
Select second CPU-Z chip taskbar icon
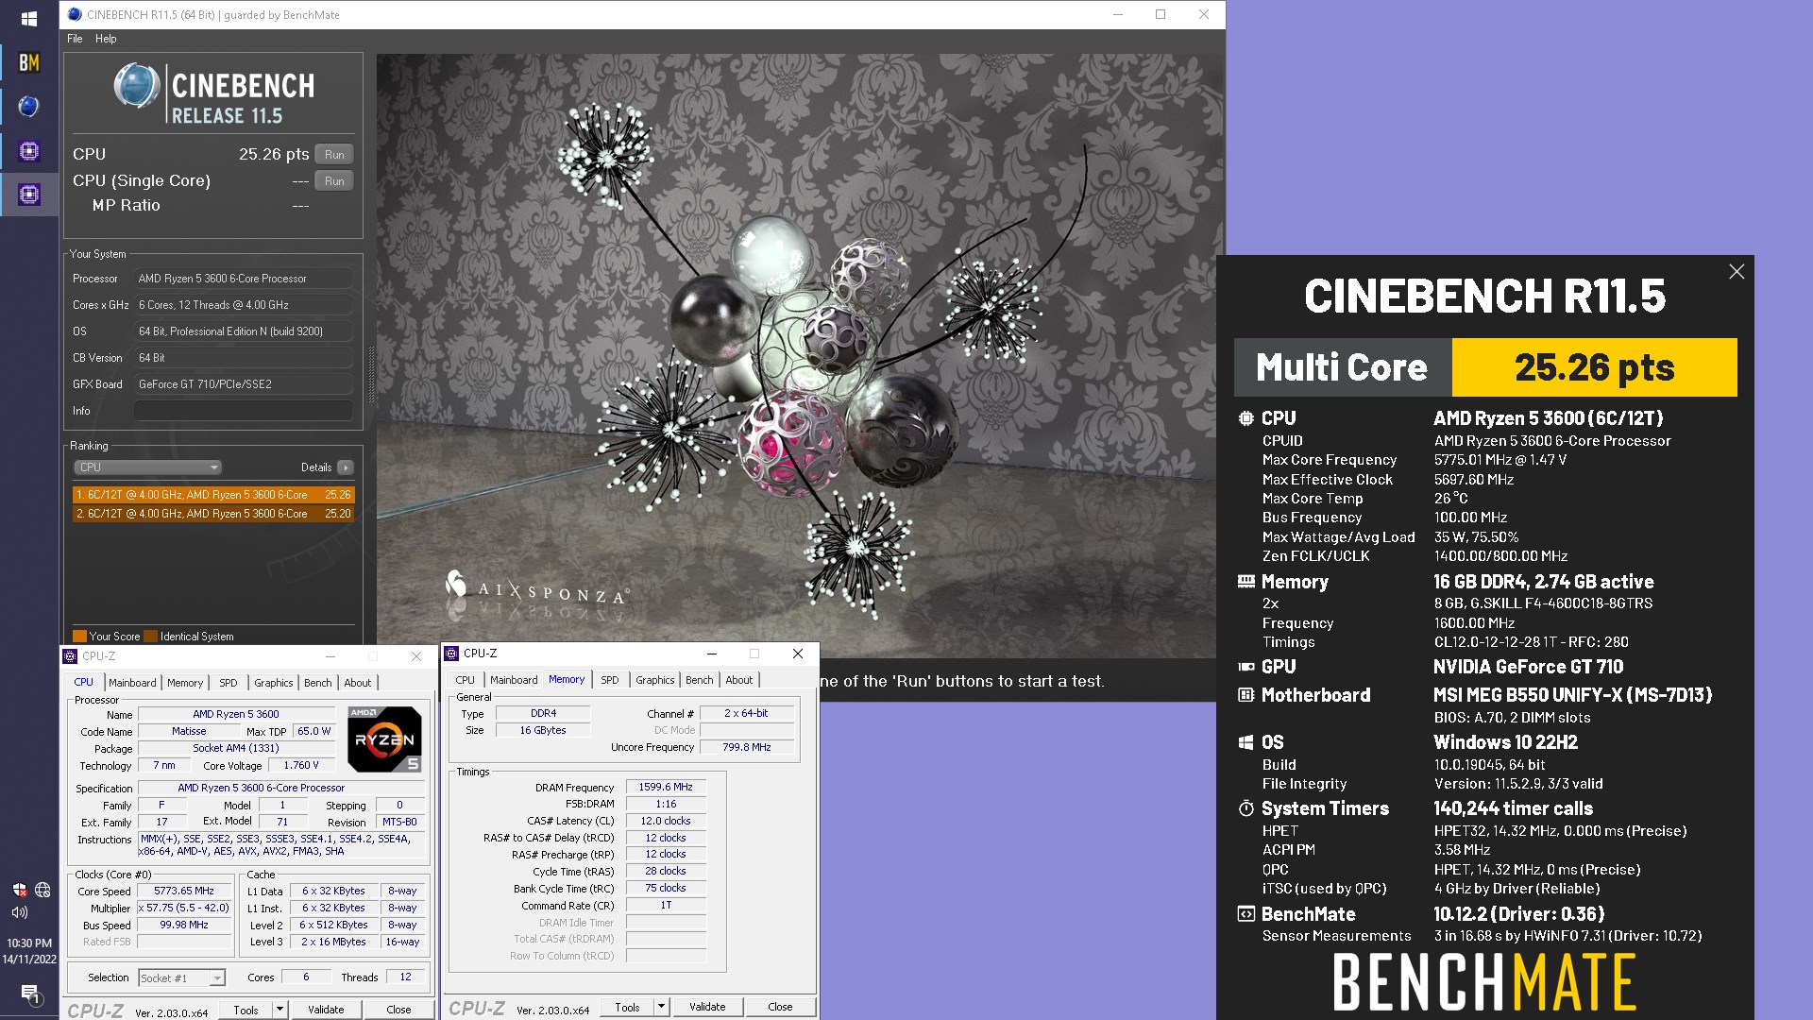tap(28, 195)
